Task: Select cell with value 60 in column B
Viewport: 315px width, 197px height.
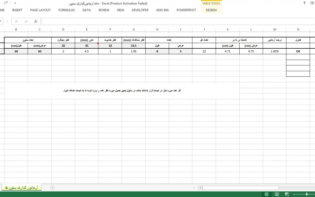Action: tap(16, 51)
